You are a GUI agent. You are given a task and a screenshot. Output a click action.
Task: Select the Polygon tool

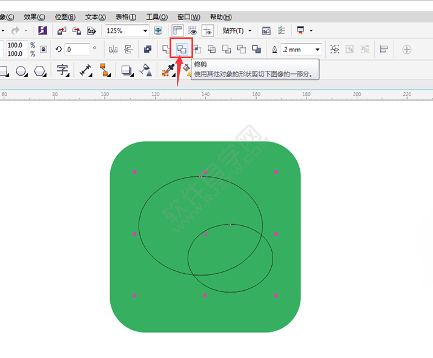click(x=40, y=71)
